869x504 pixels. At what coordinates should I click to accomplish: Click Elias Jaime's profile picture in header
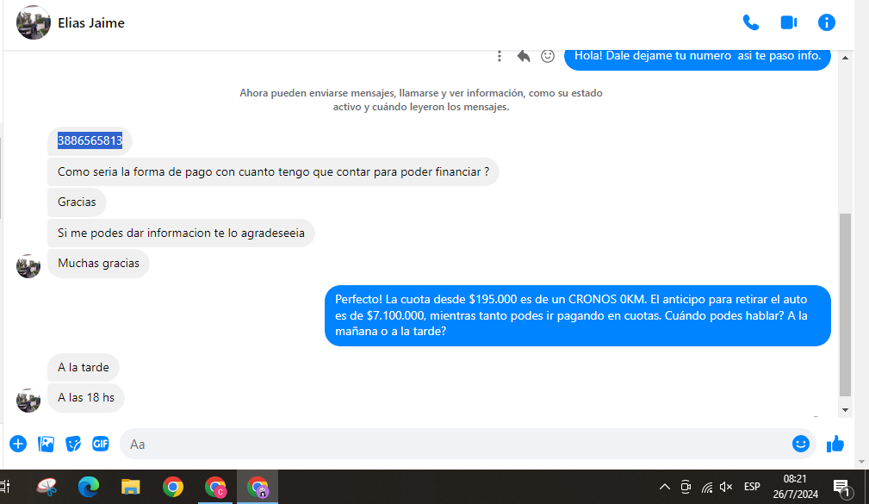point(33,23)
